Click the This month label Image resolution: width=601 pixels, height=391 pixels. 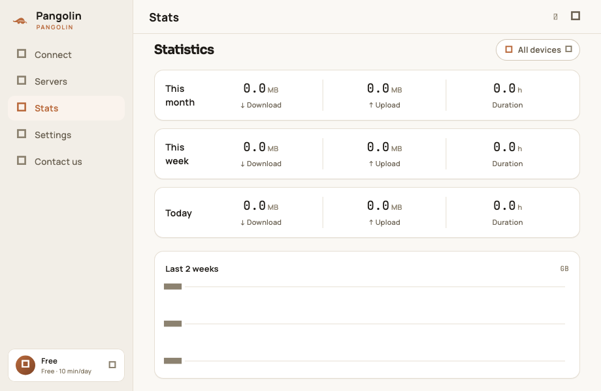[x=180, y=96]
